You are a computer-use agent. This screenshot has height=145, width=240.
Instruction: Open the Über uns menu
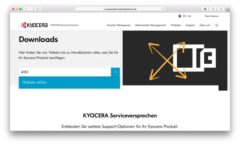click(x=205, y=25)
